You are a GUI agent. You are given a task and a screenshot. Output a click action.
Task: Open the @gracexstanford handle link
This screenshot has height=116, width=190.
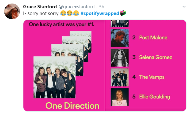click(77, 7)
